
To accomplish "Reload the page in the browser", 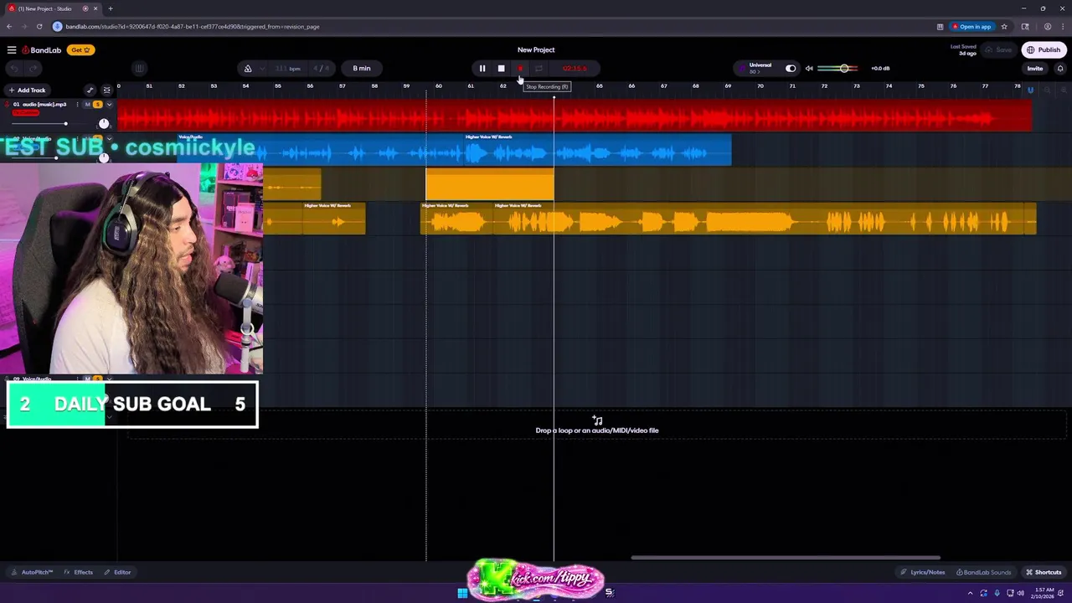I will 39,27.
